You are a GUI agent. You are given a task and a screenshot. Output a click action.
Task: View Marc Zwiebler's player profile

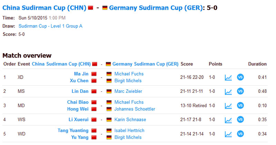pyautogui.click(x=128, y=91)
